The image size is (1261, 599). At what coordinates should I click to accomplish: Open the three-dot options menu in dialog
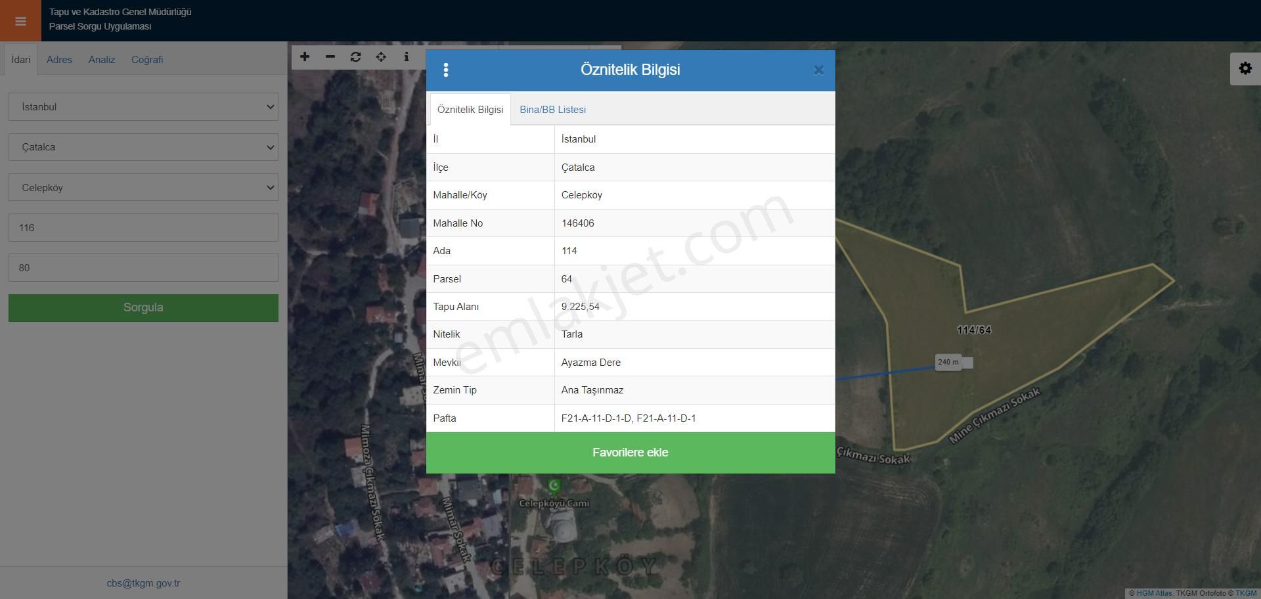click(446, 70)
